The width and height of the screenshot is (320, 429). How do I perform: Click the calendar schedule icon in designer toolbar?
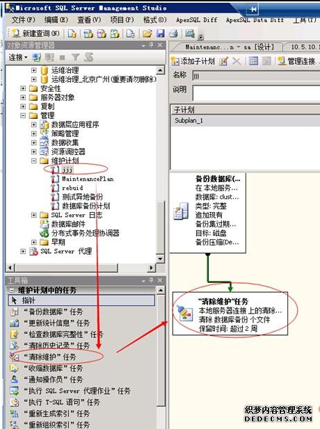pos(253,61)
